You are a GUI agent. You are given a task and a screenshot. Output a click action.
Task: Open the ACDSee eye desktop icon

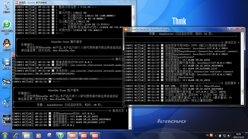tap(6, 83)
